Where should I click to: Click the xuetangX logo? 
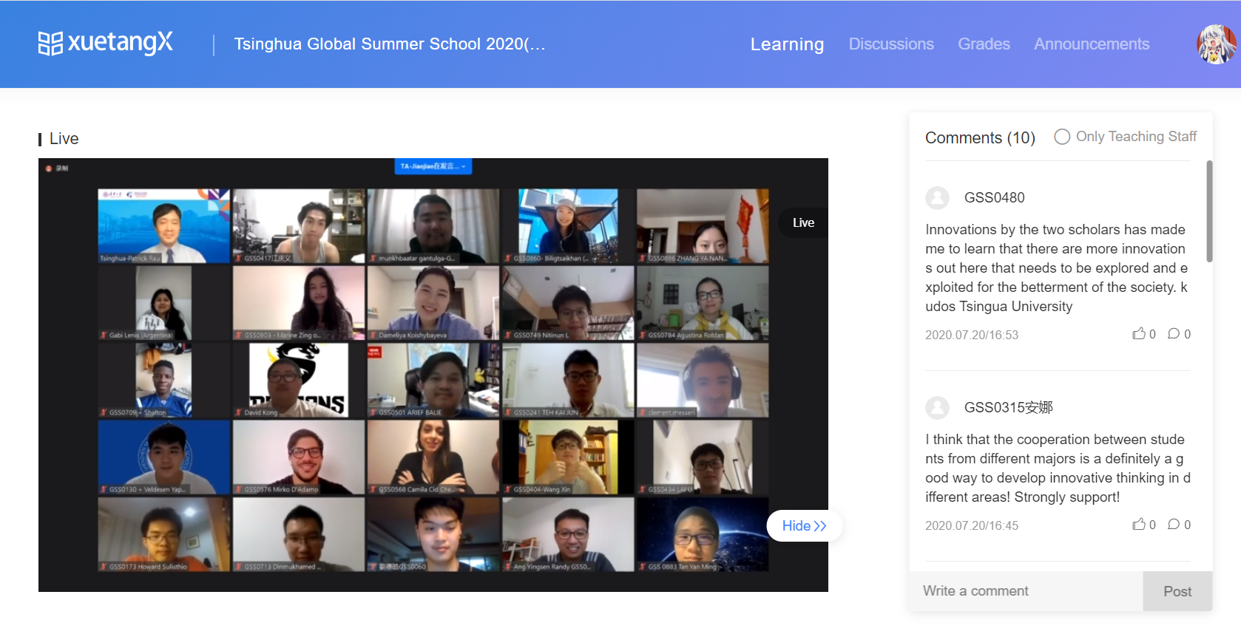pos(105,43)
